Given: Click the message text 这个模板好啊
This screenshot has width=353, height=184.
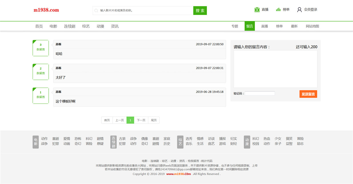Looking at the screenshot, I should coord(66,101).
